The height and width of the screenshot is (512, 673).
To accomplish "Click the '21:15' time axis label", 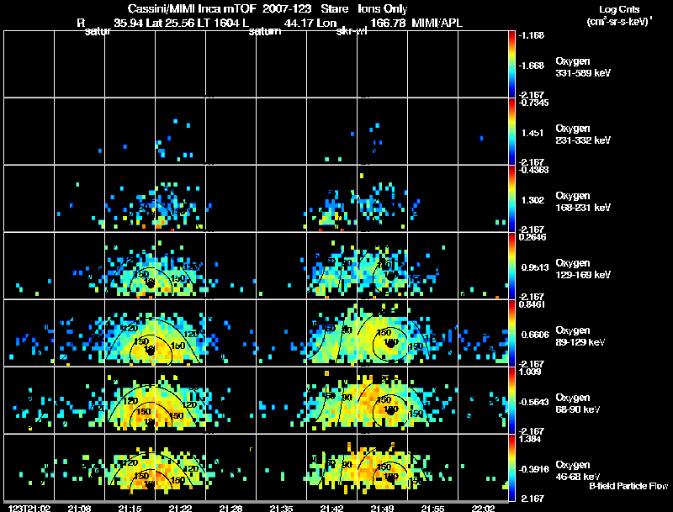I will (x=130, y=509).
